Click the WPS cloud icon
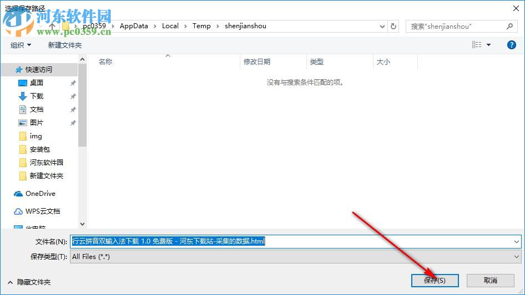Image resolution: width=525 pixels, height=295 pixels. (x=18, y=211)
